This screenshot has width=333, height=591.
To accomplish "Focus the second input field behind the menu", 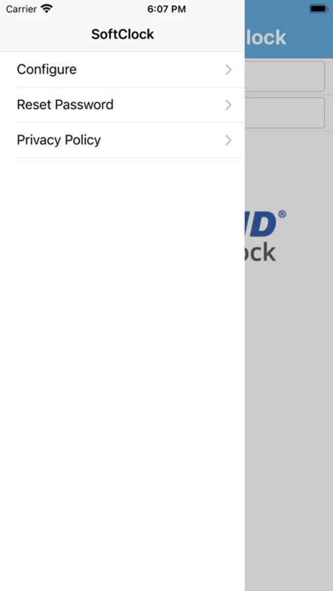I will pyautogui.click(x=285, y=113).
